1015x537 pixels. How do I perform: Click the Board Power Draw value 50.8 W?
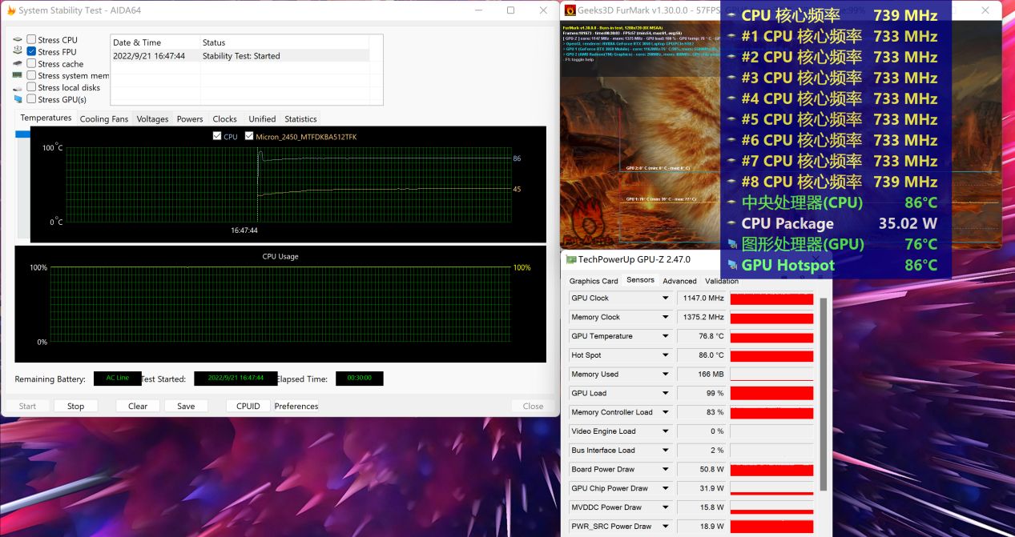point(702,469)
